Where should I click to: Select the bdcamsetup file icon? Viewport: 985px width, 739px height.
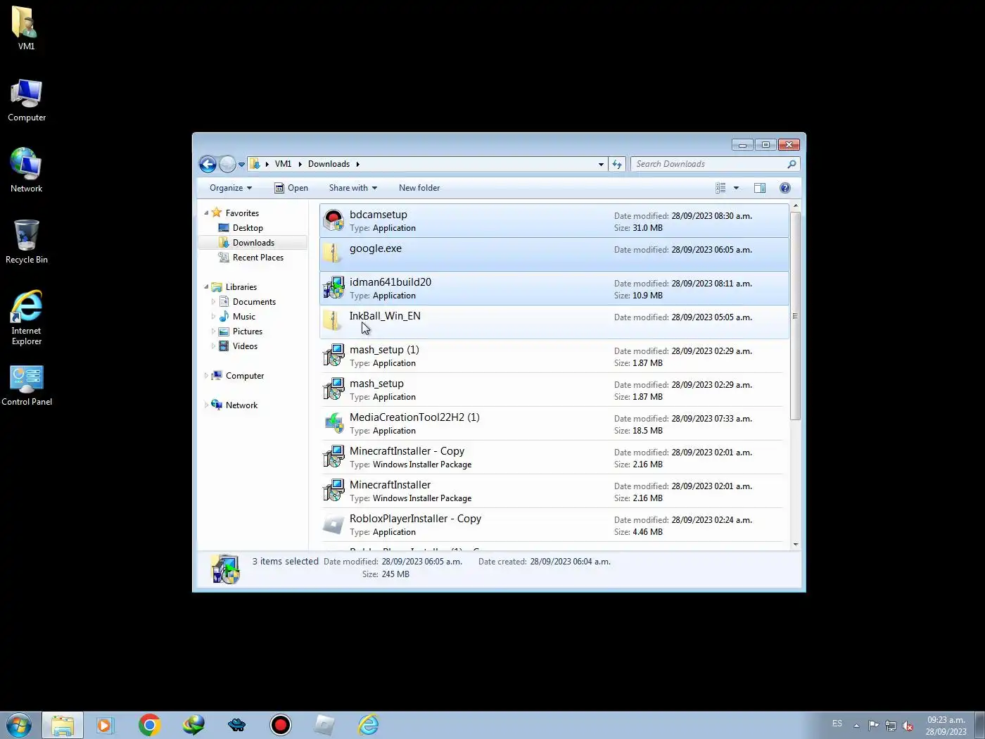pyautogui.click(x=333, y=221)
